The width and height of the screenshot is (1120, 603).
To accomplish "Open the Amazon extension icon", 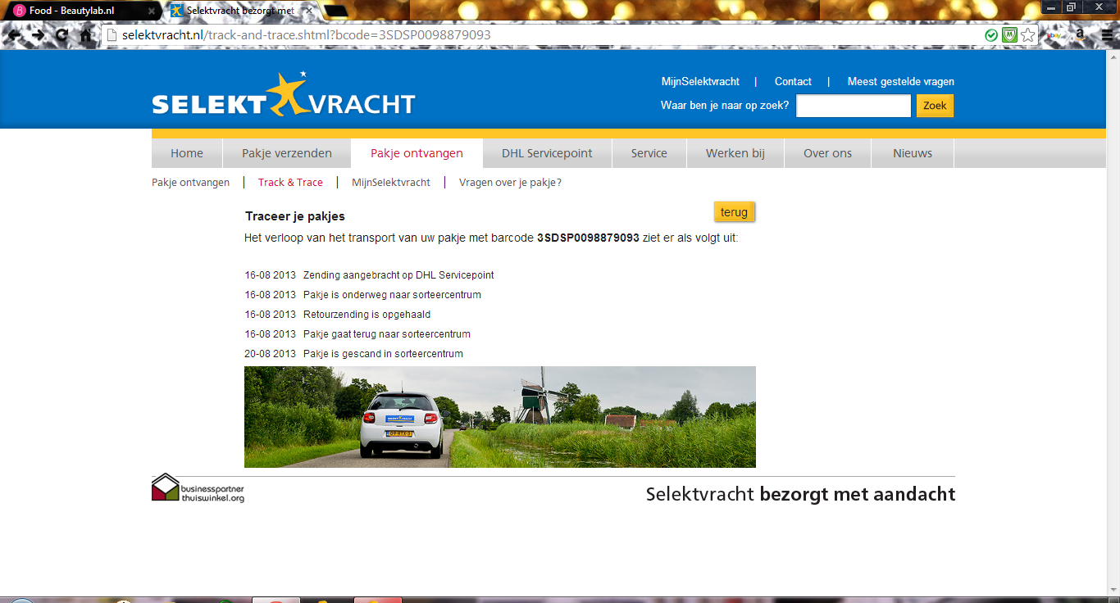I will pos(1080,35).
